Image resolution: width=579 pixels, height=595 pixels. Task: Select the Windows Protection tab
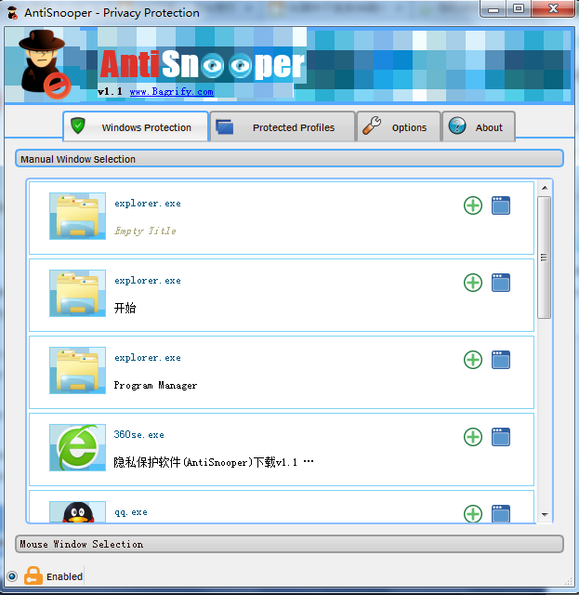click(136, 127)
